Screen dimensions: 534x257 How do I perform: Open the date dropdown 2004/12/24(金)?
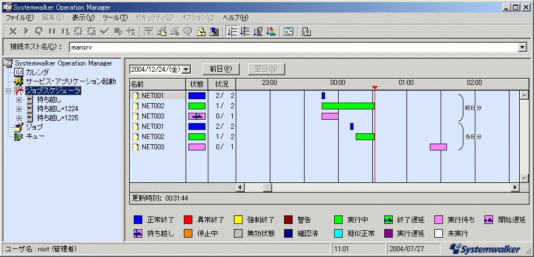(186, 69)
